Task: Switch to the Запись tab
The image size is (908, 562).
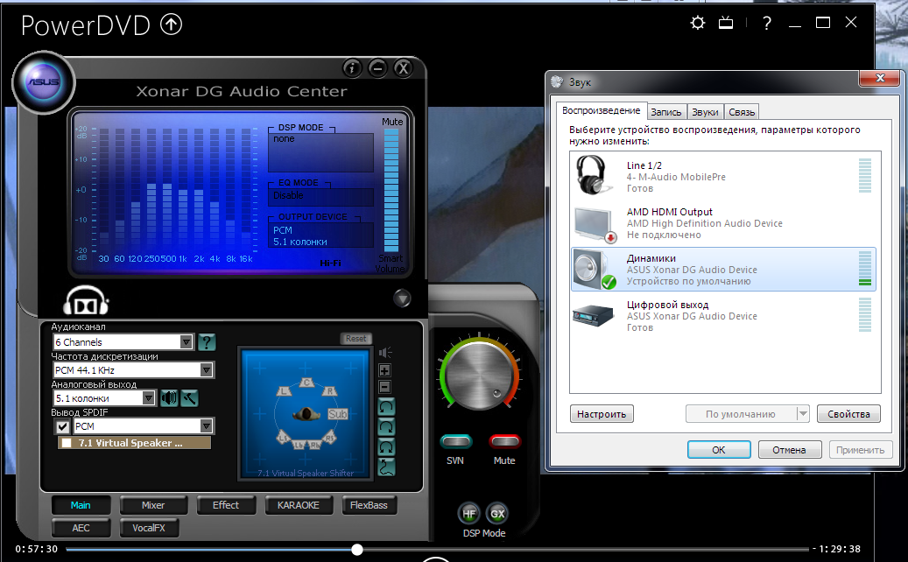Action: [666, 112]
